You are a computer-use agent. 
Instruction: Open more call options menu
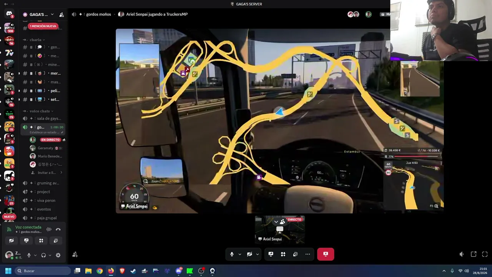click(307, 254)
